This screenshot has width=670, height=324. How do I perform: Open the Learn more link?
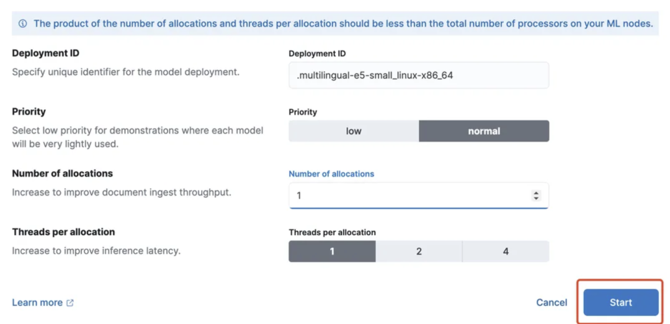37,303
